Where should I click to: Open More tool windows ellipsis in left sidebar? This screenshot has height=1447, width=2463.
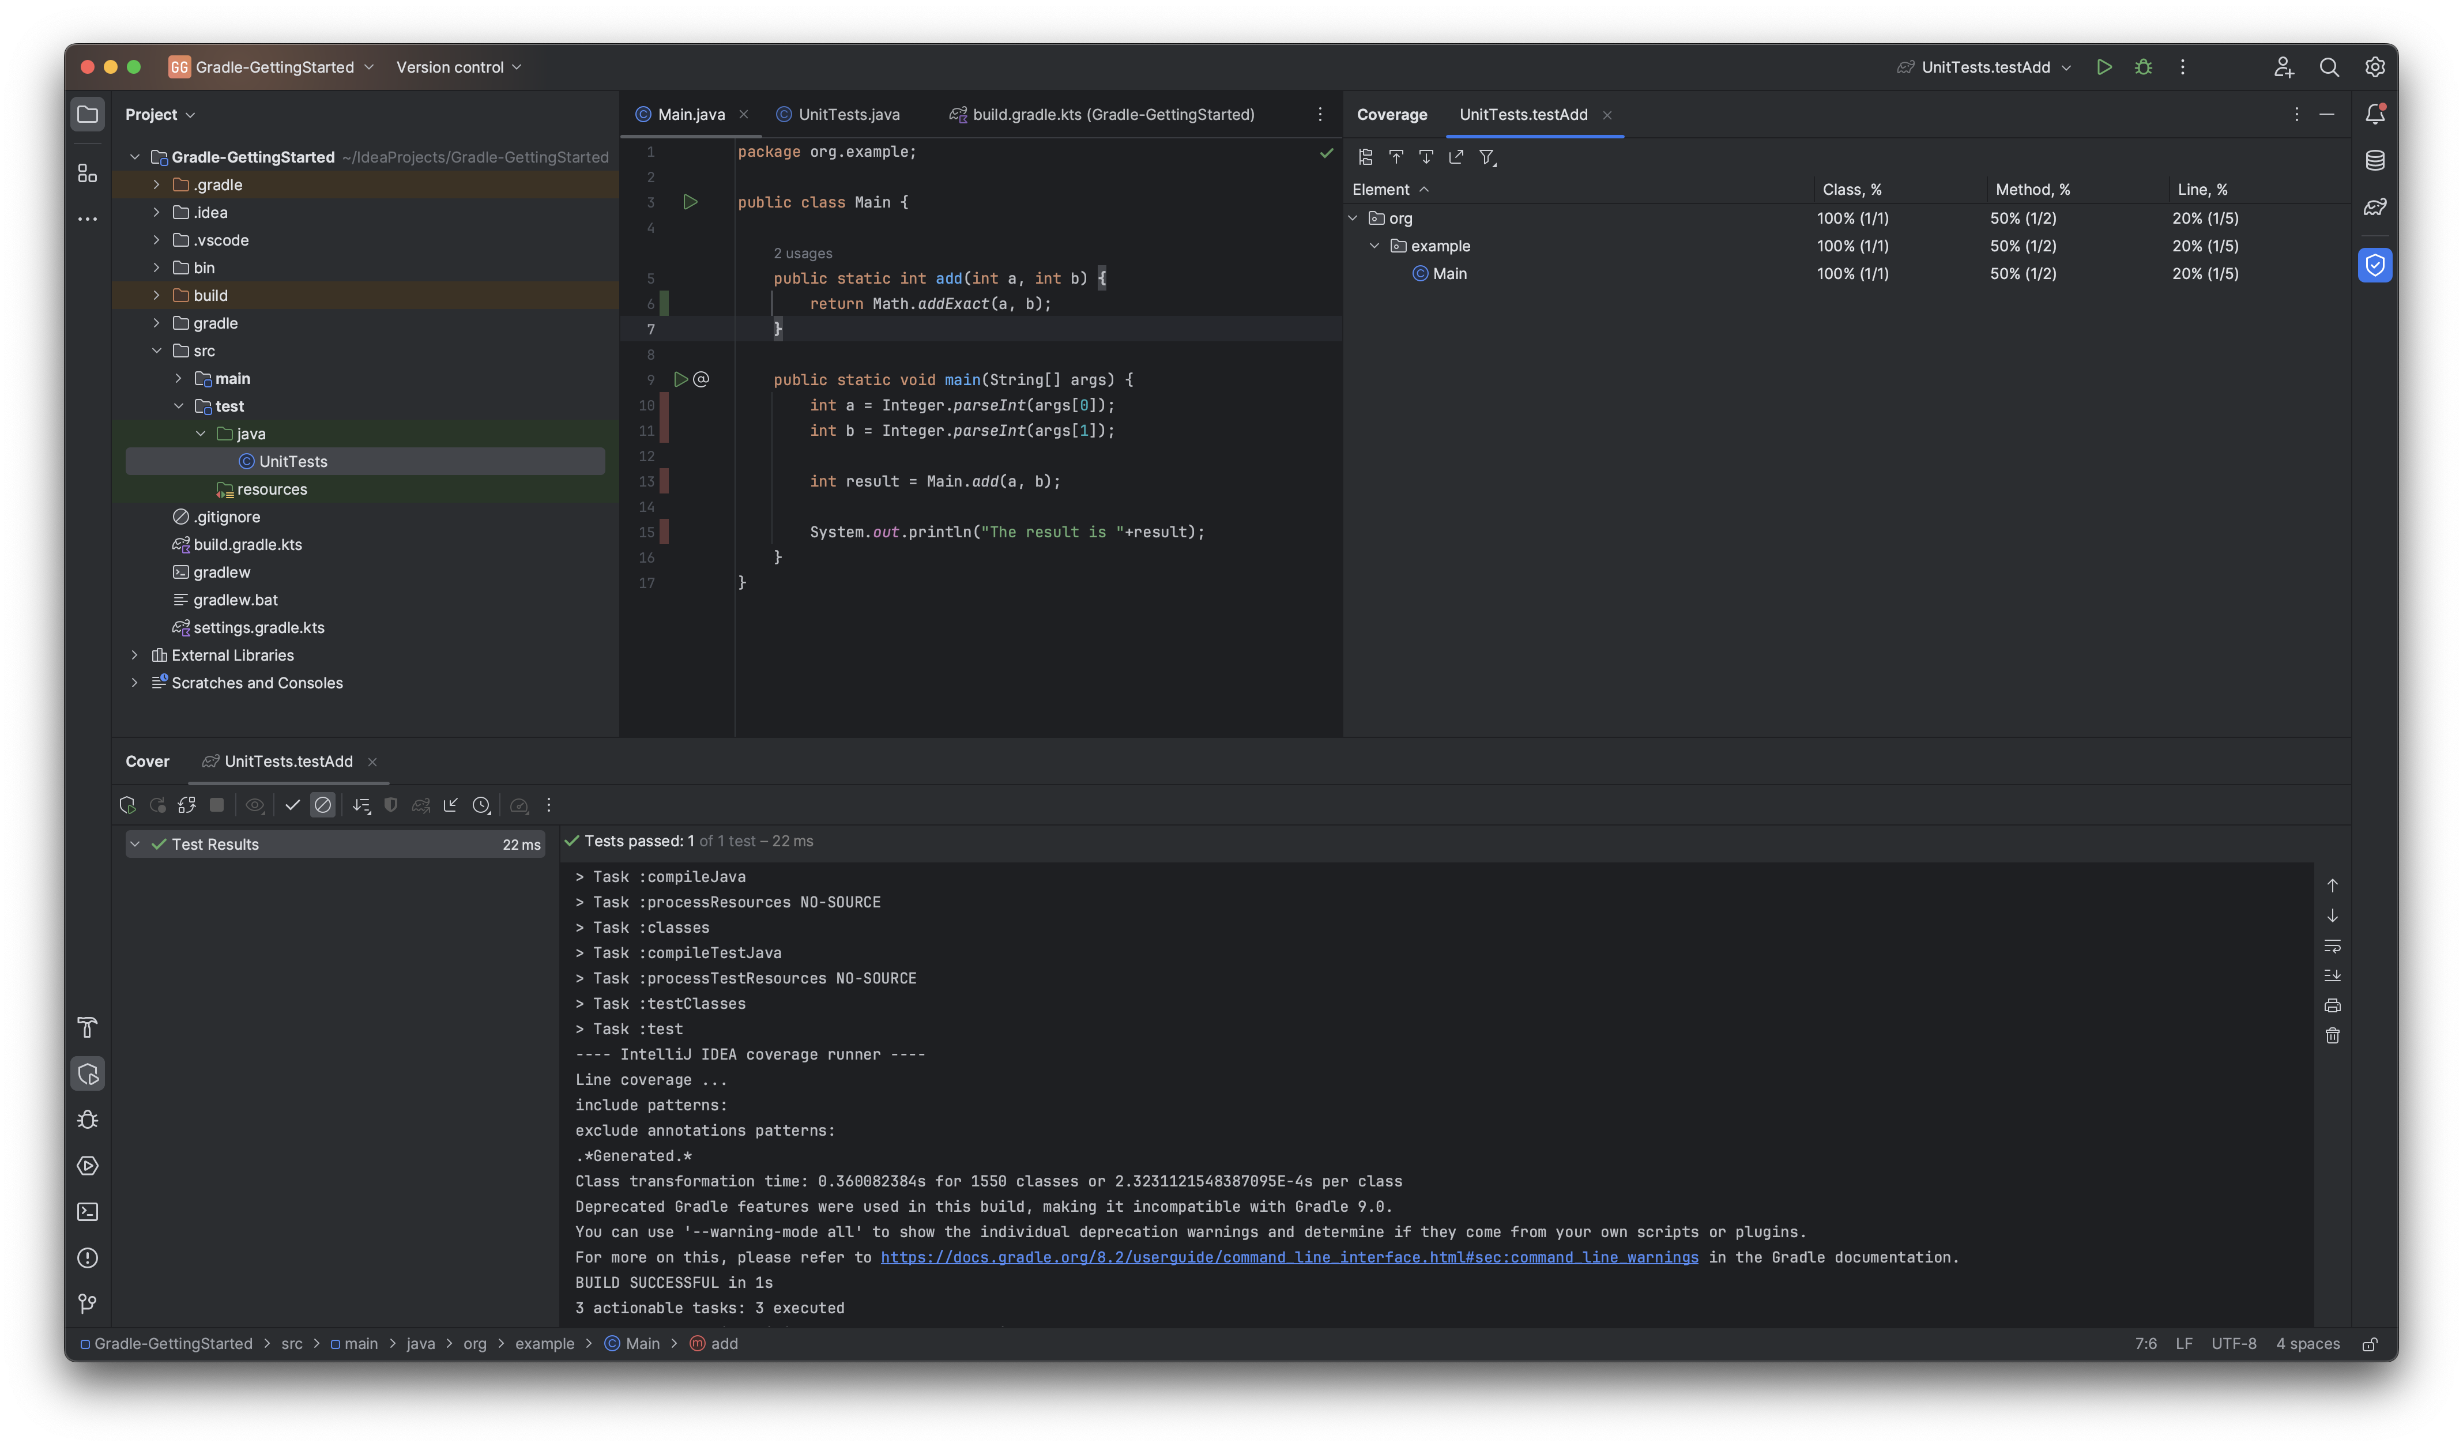pyautogui.click(x=87, y=219)
